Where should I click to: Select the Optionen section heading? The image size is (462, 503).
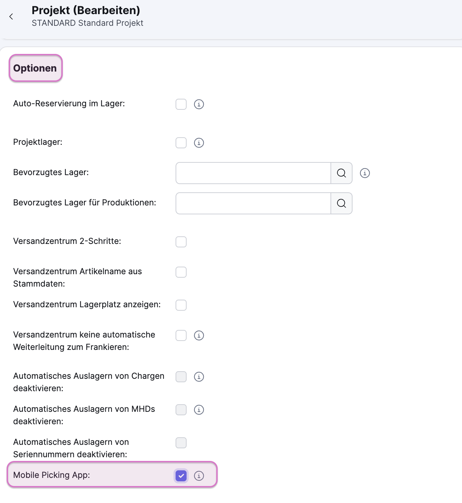[x=35, y=68]
